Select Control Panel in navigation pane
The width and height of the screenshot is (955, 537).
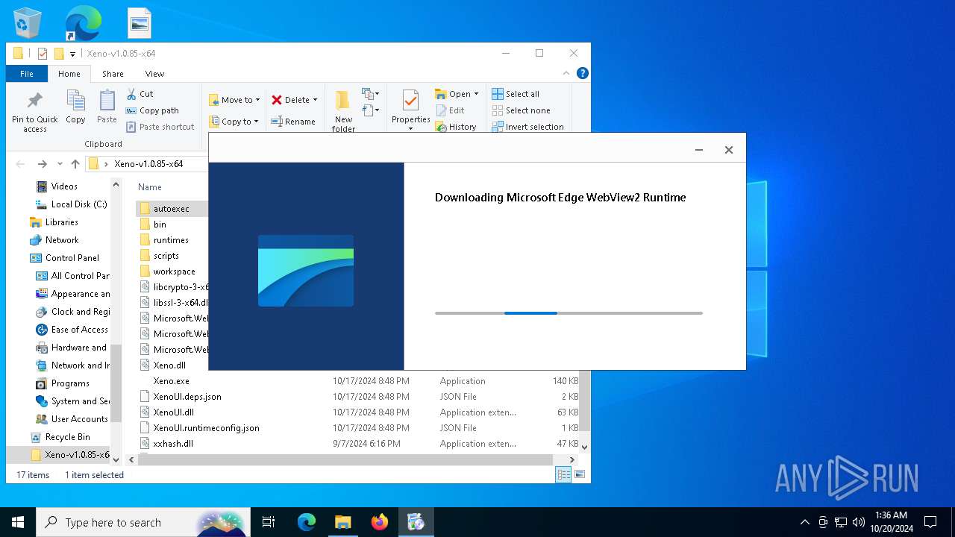(72, 258)
